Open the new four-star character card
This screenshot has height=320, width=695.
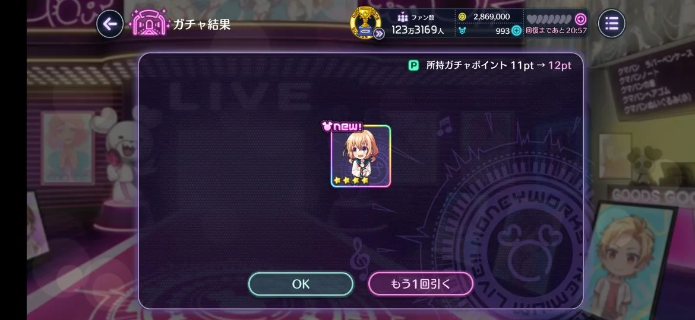pyautogui.click(x=361, y=156)
